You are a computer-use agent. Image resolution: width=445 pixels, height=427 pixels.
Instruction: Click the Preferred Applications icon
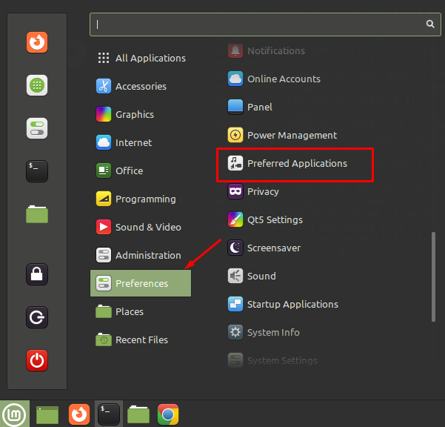tap(235, 163)
